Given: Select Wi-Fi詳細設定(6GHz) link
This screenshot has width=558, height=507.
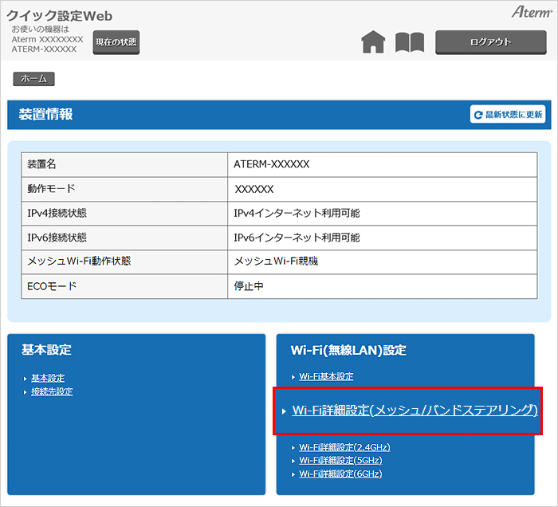Looking at the screenshot, I should coord(340,474).
